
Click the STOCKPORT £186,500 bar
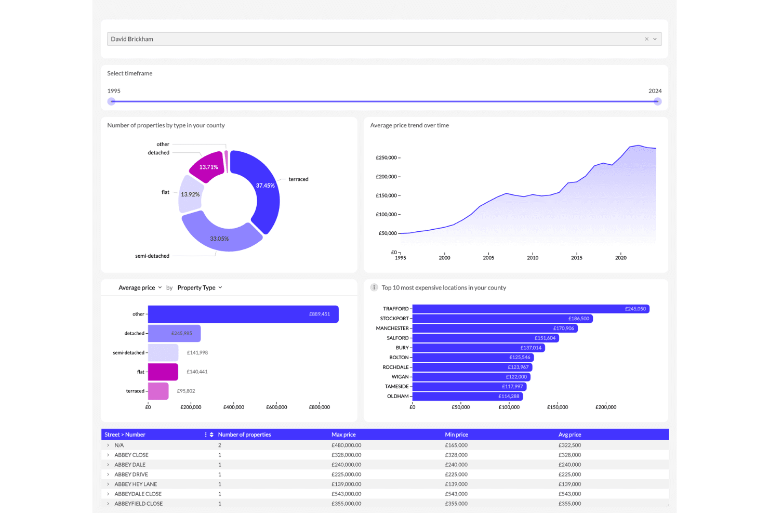[502, 319]
